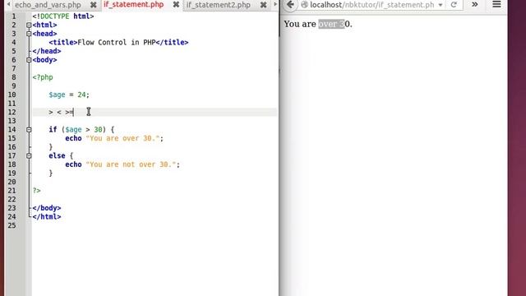Screen dimensions: 526x296
Task: Click the </html> closing tag
Action: (x=47, y=217)
